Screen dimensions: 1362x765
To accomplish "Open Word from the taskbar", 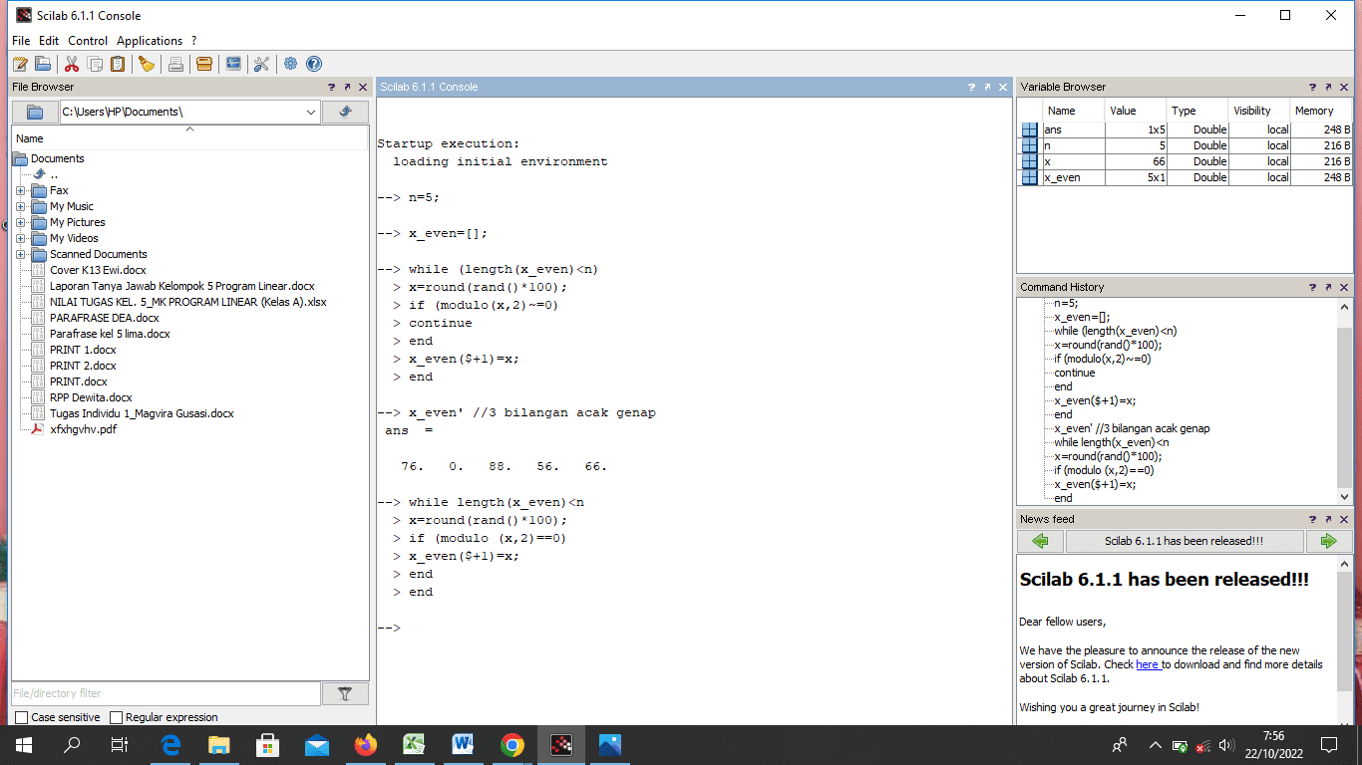I will [464, 744].
